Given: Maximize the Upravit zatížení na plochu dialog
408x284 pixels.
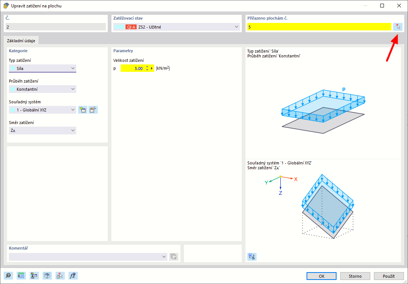Looking at the screenshot, I should (382, 6).
